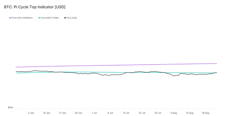Select the 24 Jun date tick
Viewport: 225px width, 116px height.
[78, 113]
